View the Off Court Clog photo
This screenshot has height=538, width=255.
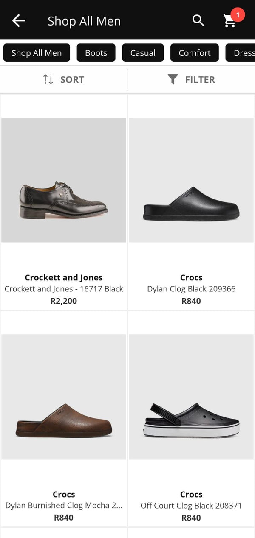[x=191, y=397]
